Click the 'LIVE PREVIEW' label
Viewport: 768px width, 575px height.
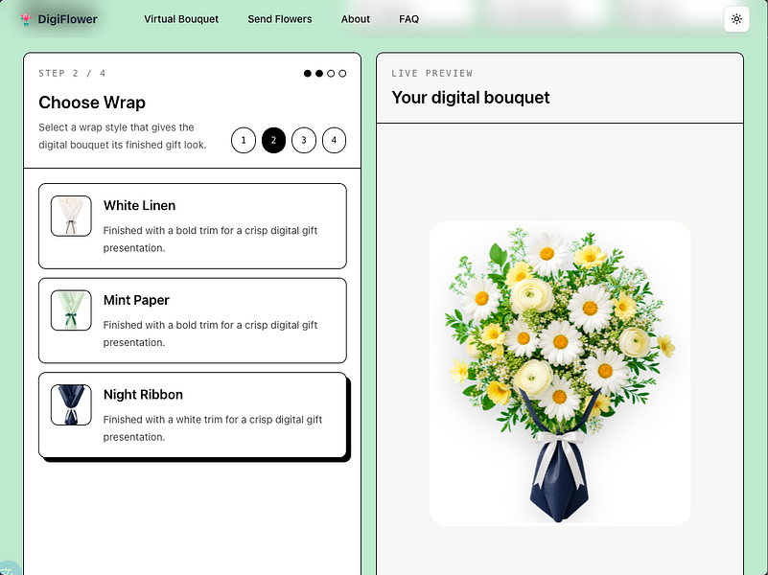coord(432,74)
